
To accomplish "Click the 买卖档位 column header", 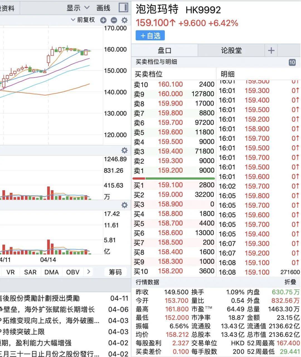I will point(149,74).
